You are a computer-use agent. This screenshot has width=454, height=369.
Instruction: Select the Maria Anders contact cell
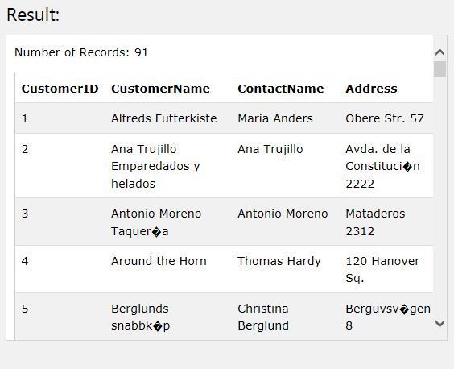[275, 118]
